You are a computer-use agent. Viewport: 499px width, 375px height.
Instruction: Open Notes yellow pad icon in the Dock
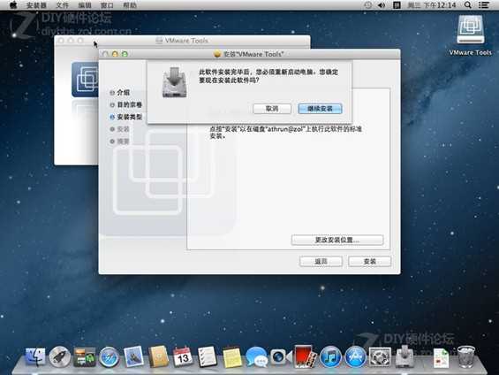click(231, 357)
